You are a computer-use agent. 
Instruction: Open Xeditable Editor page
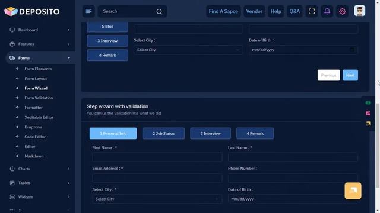coord(39,117)
